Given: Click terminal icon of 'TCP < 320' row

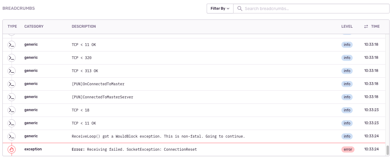Looking at the screenshot, I should click(x=12, y=58).
